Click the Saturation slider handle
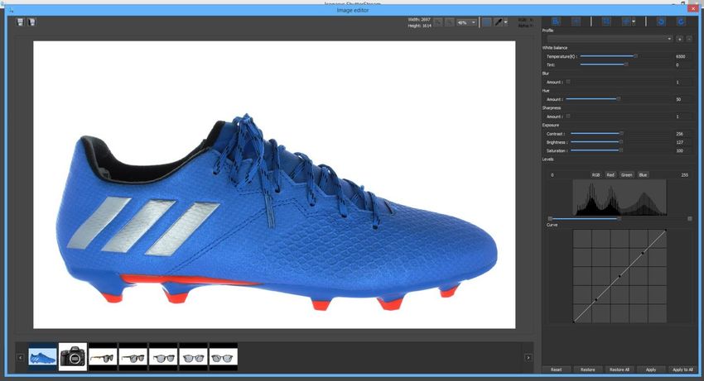This screenshot has width=704, height=381. pyautogui.click(x=621, y=150)
